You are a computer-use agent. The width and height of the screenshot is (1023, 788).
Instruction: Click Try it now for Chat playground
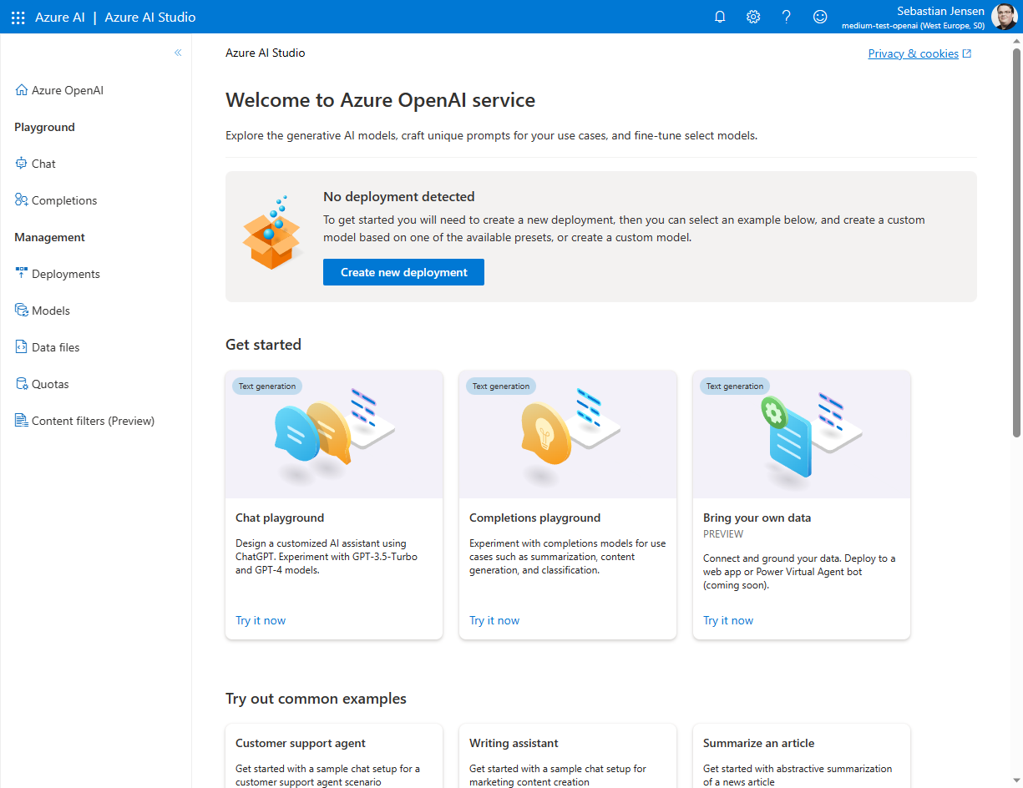pyautogui.click(x=261, y=620)
